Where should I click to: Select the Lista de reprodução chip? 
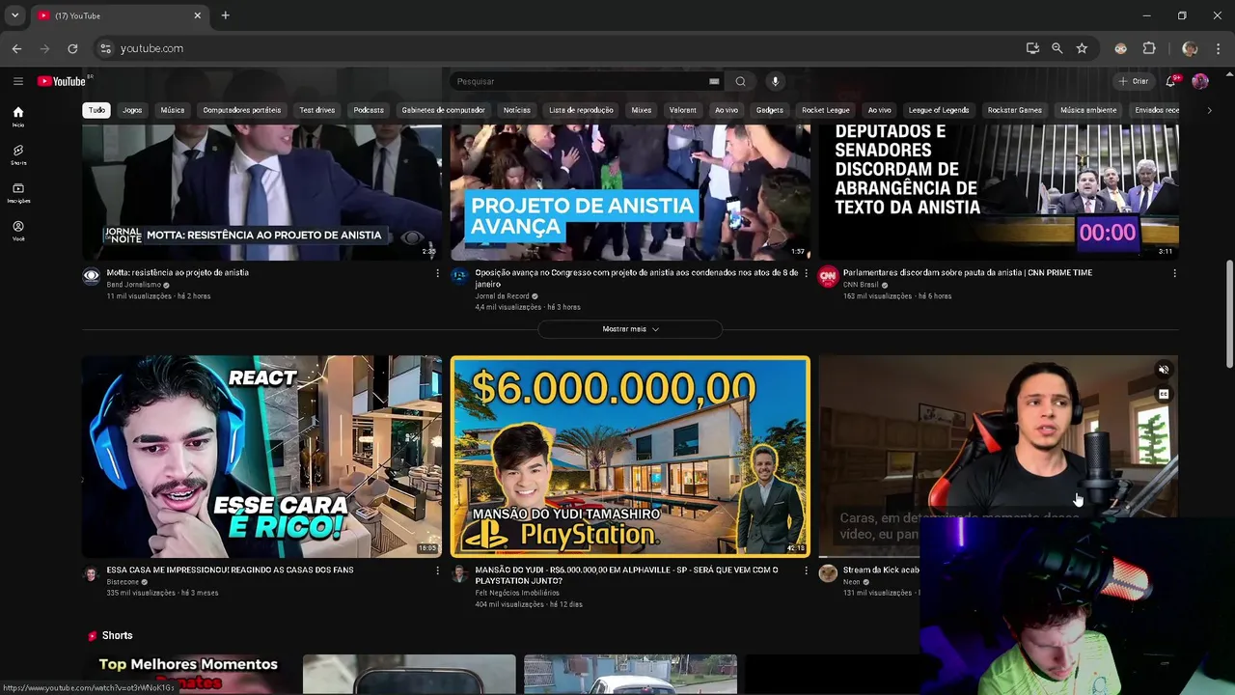coord(581,110)
